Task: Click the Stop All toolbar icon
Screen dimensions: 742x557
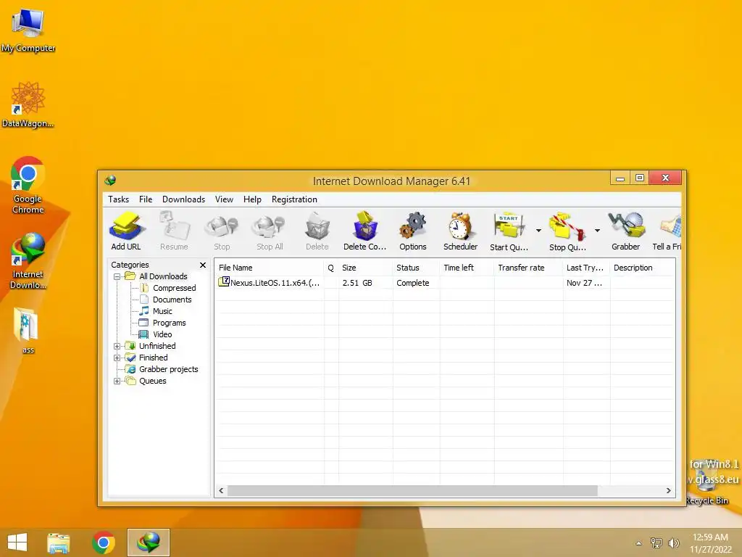Action: click(x=270, y=231)
